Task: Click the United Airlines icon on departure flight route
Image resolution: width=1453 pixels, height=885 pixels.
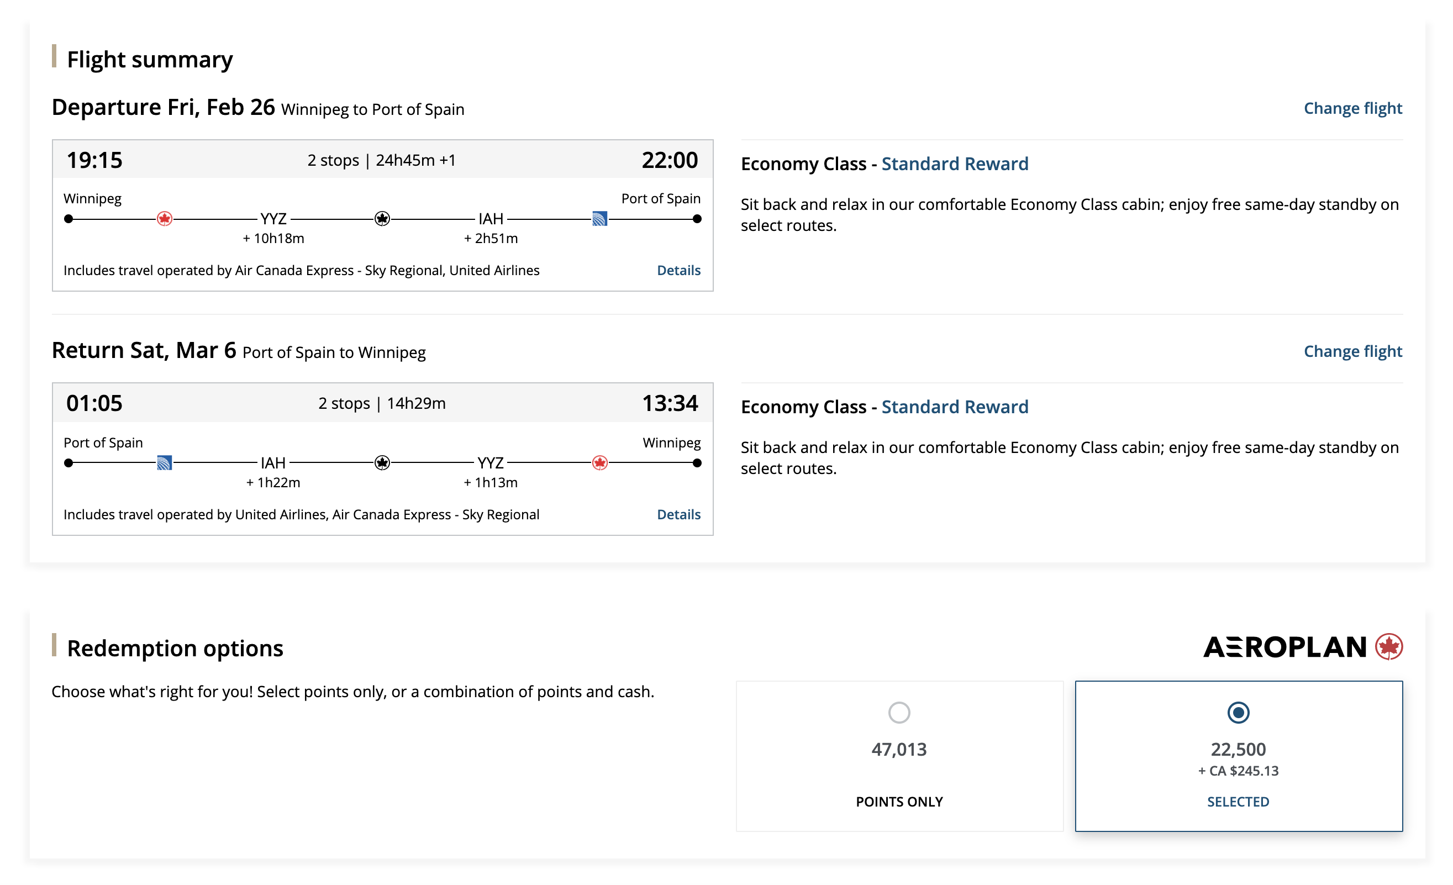Action: (600, 219)
